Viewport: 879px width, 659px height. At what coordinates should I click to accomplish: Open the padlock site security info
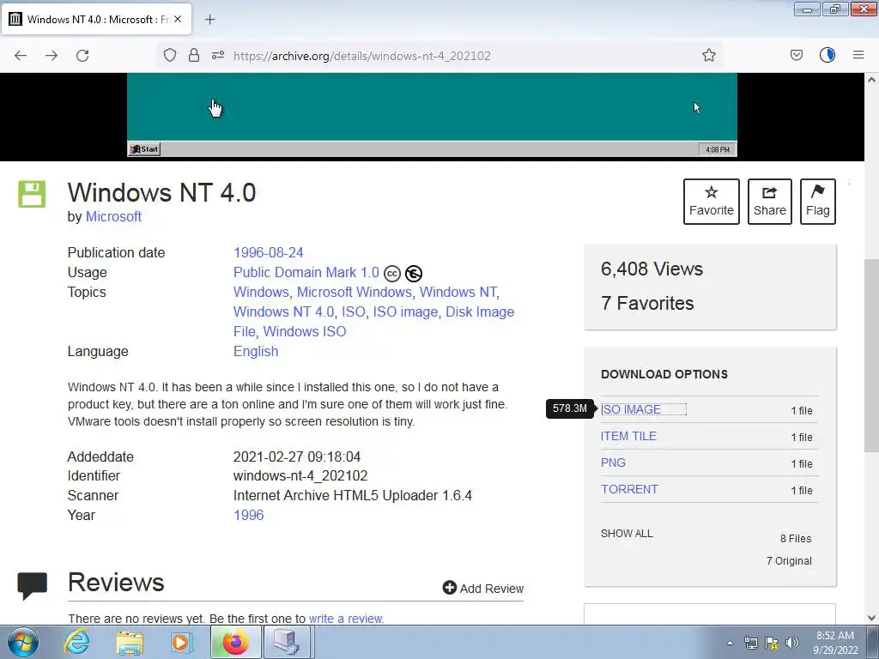click(194, 55)
